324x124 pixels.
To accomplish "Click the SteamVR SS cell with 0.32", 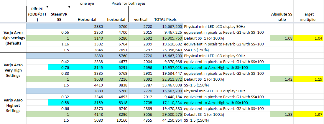I will (59, 97).
